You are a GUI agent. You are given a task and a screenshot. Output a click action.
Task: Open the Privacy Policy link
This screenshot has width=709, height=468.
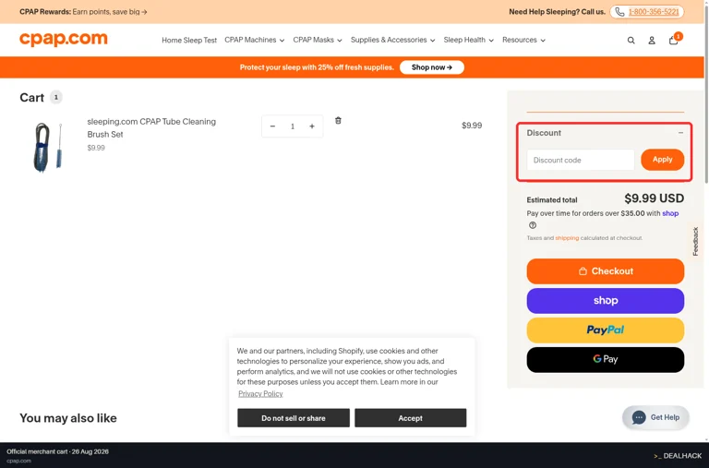(x=260, y=394)
